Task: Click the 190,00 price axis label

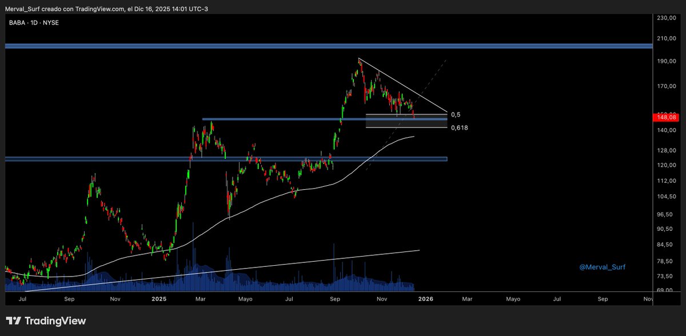Action: pos(666,62)
